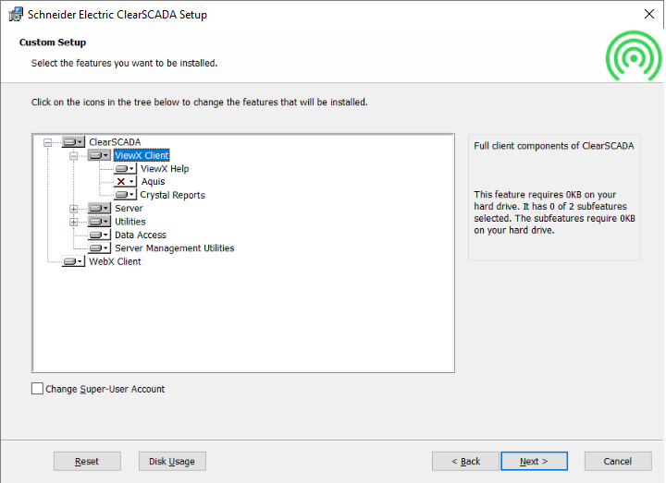Collapse the ViewX Client tree node

(74, 156)
